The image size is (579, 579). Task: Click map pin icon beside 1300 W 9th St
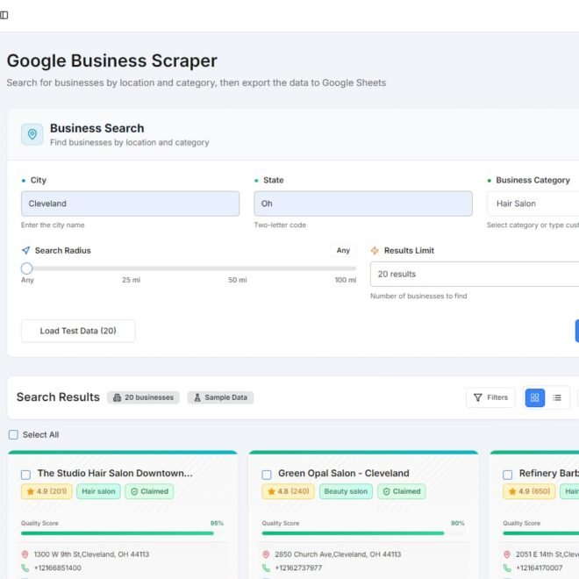click(25, 554)
